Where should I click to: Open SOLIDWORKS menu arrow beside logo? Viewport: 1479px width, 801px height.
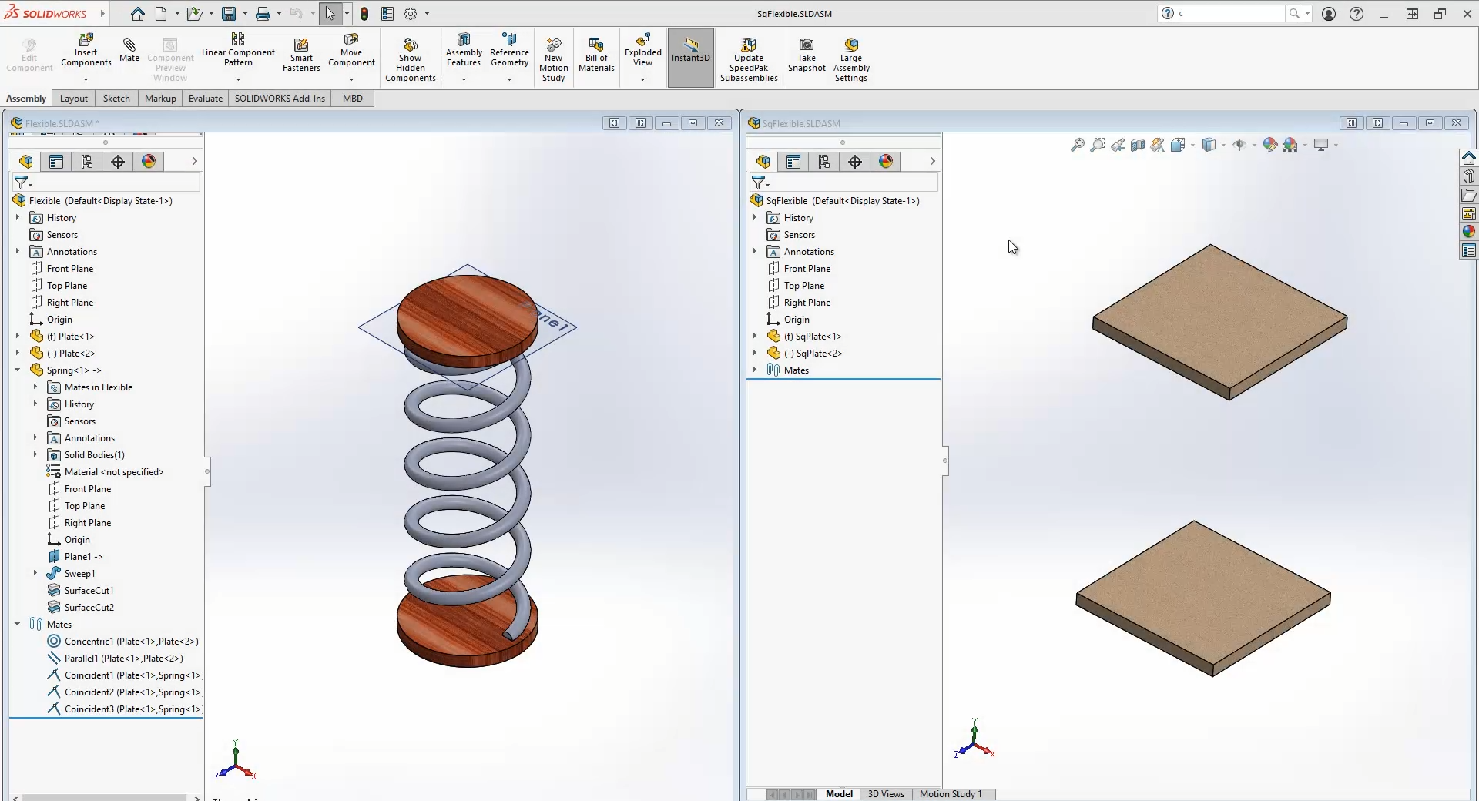pos(102,13)
